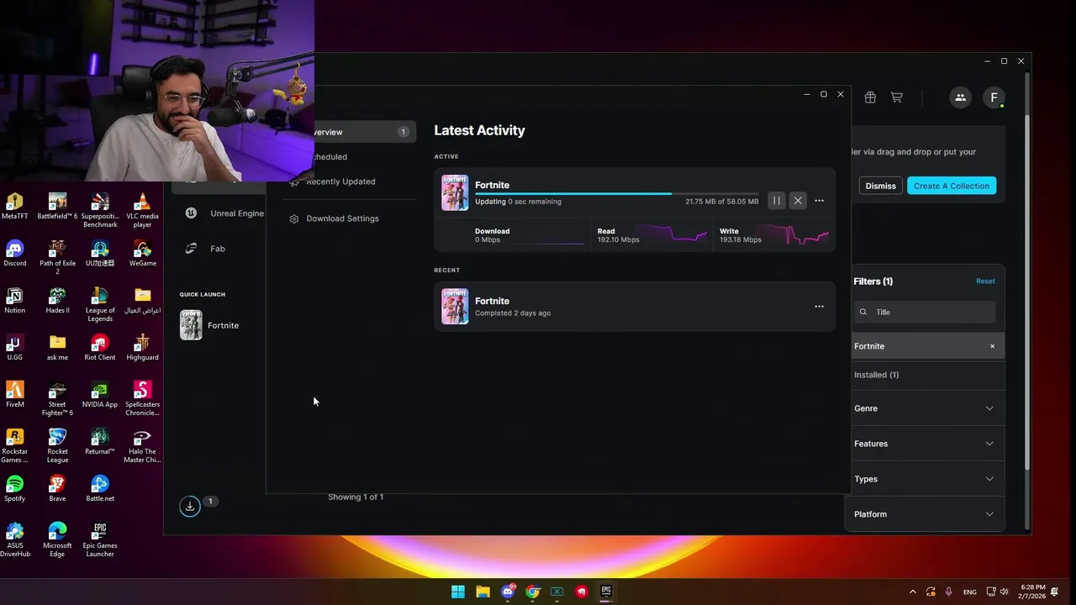The height and width of the screenshot is (605, 1076).
Task: Open more options for the completed Fortnite entry
Action: tap(819, 307)
